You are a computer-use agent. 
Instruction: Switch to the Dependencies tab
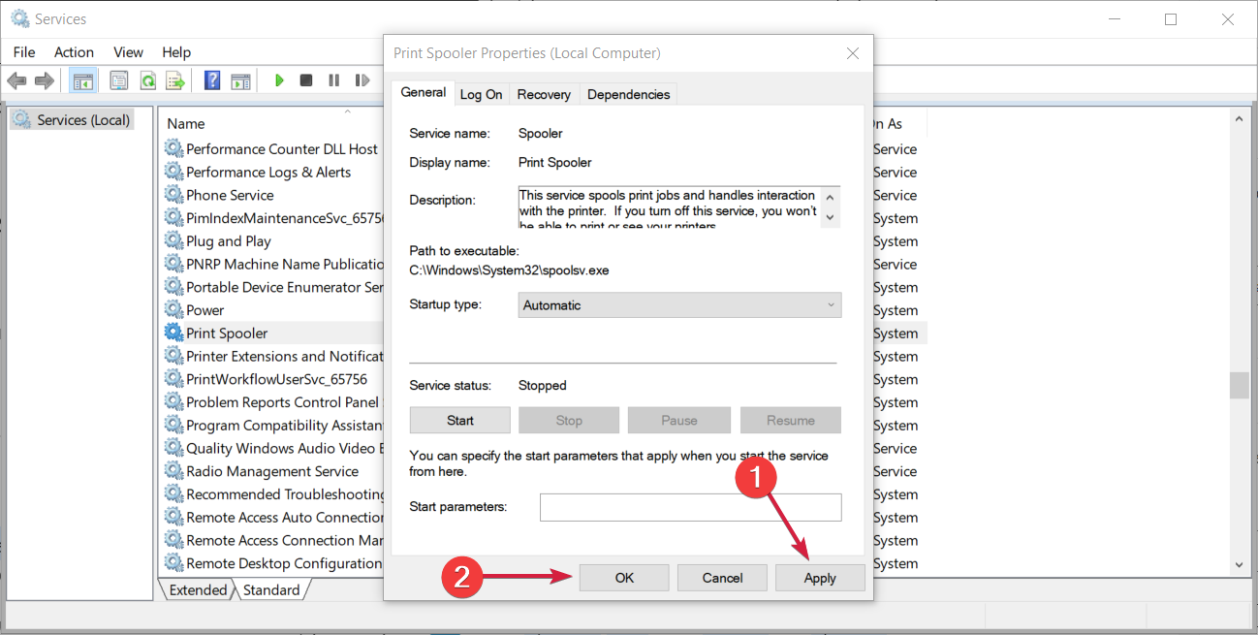(629, 94)
